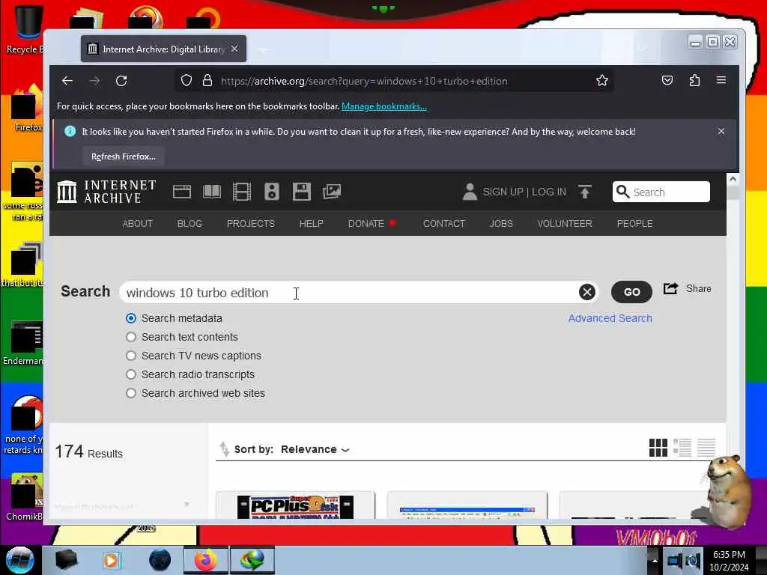Open the CONTACT menu item

pyautogui.click(x=443, y=223)
